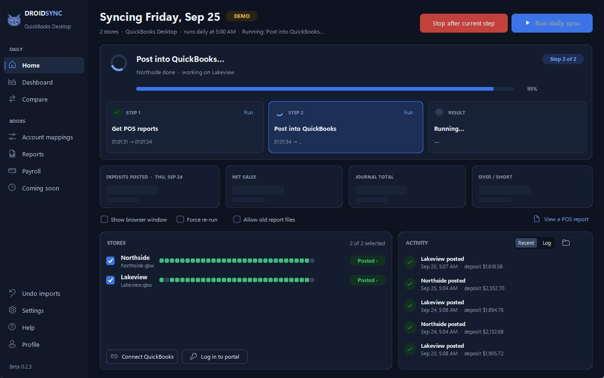Click the Account mappings sliders icon
Screen dimensions: 604x378
pyautogui.click(x=13, y=137)
